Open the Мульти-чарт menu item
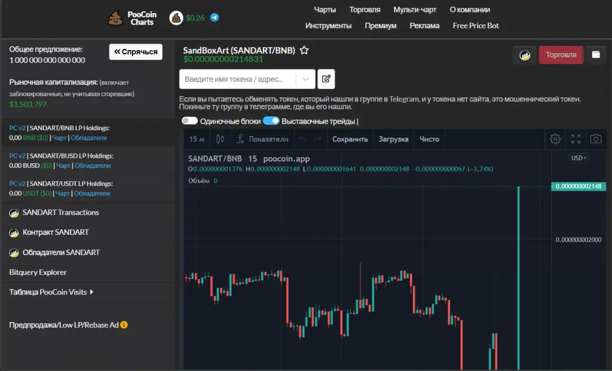The height and width of the screenshot is (371, 612). click(415, 10)
